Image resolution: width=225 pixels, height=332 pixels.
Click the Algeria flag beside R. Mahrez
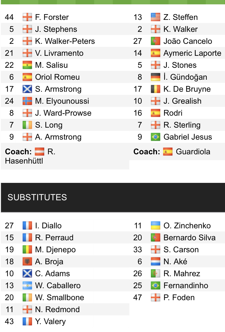[x=155, y=273]
